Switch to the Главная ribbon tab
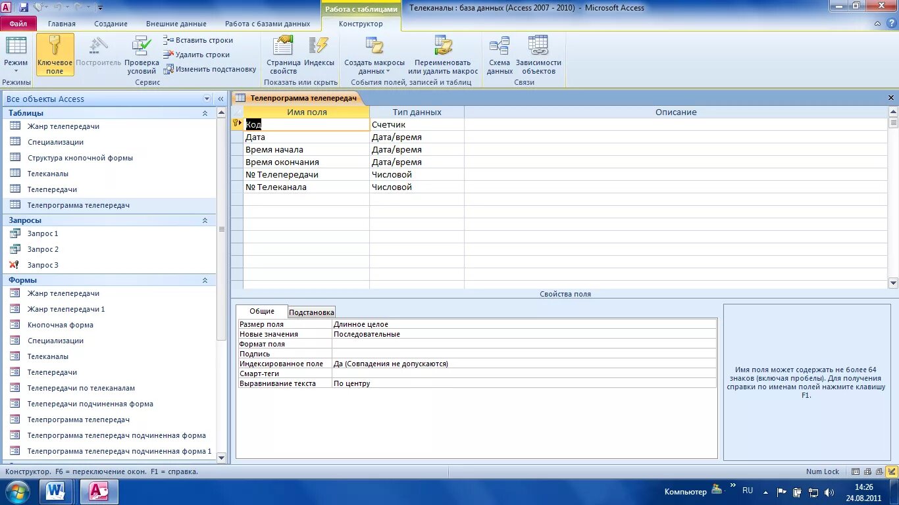Viewport: 899px width, 505px height. pyautogui.click(x=62, y=24)
